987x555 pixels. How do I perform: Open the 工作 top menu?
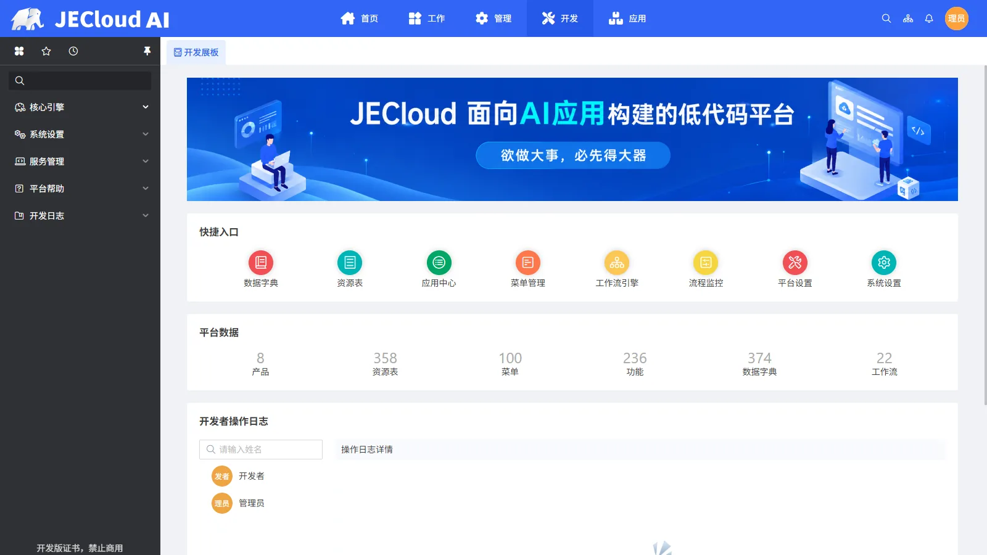(427, 18)
